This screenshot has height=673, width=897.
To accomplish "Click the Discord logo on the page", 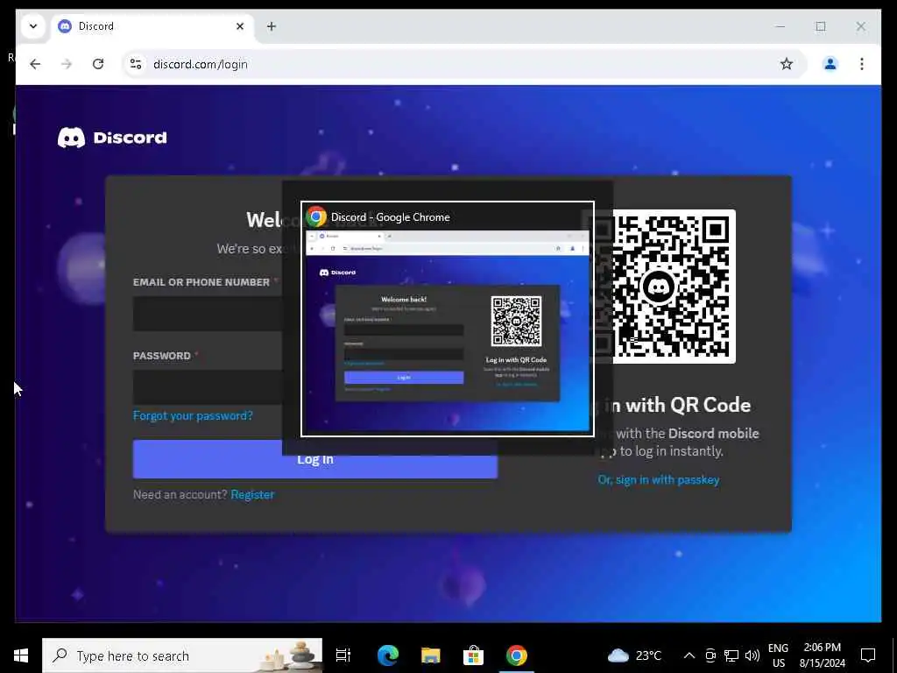I will (x=112, y=138).
